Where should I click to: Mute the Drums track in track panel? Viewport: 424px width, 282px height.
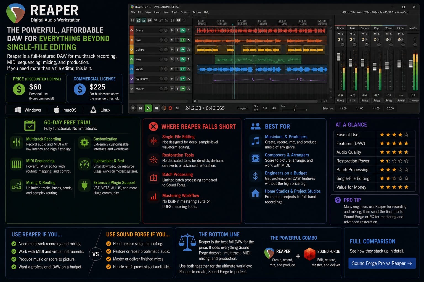coord(172,31)
